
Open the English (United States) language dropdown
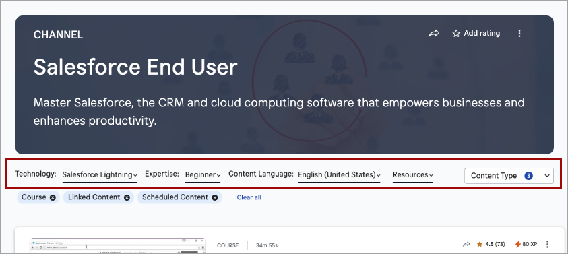[339, 175]
